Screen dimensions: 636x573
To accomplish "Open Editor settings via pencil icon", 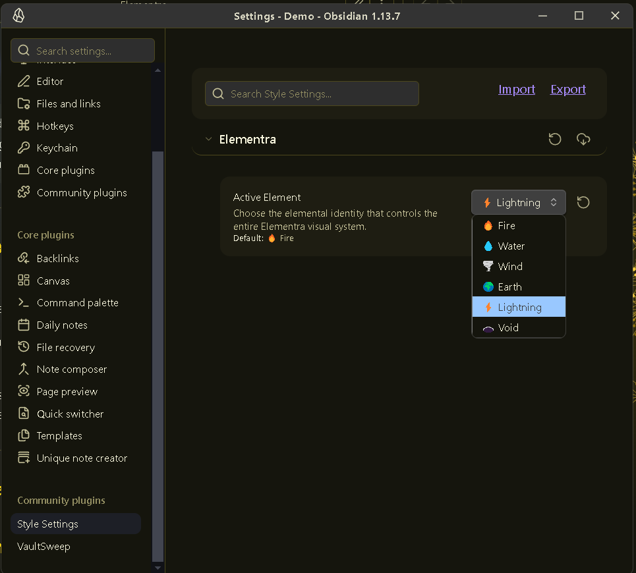I will click(x=24, y=82).
